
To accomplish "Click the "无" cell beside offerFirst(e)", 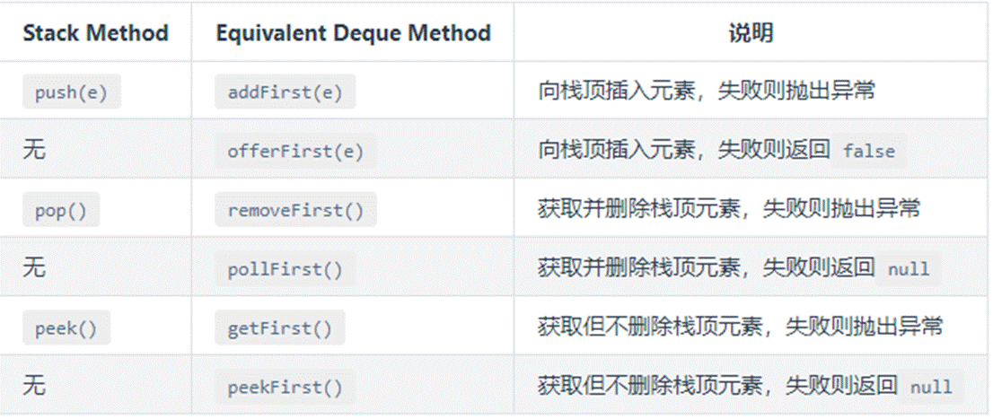I will coord(34,151).
